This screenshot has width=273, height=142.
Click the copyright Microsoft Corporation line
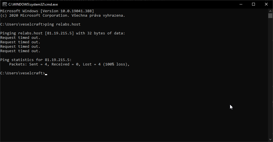pos(63,16)
